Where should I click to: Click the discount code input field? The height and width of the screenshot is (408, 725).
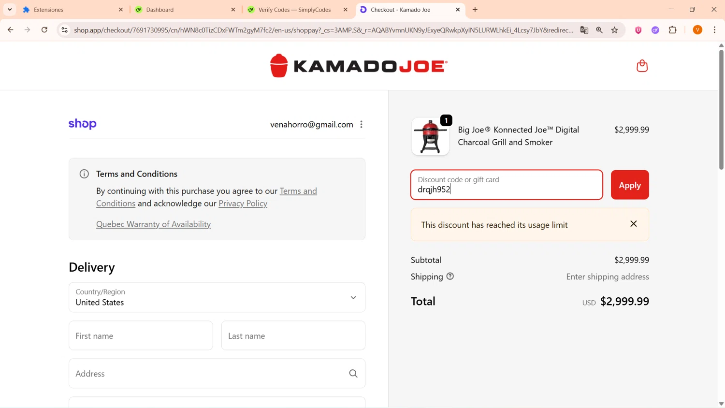pos(507,185)
